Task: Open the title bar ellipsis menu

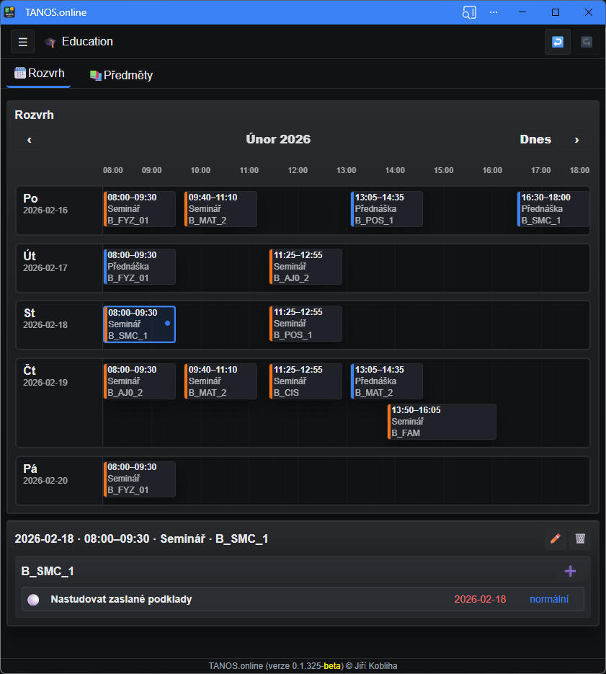Action: pyautogui.click(x=494, y=12)
